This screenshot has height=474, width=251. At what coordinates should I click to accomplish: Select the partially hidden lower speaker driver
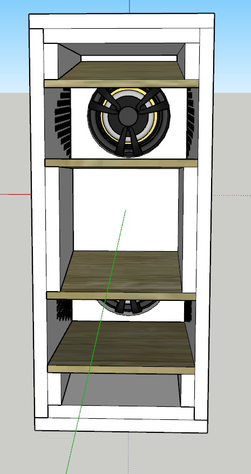pos(130,307)
